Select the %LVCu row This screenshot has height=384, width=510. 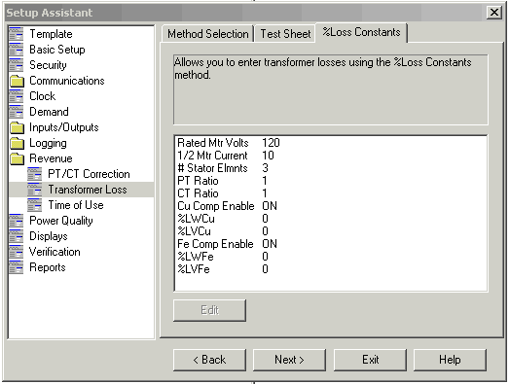click(x=331, y=231)
